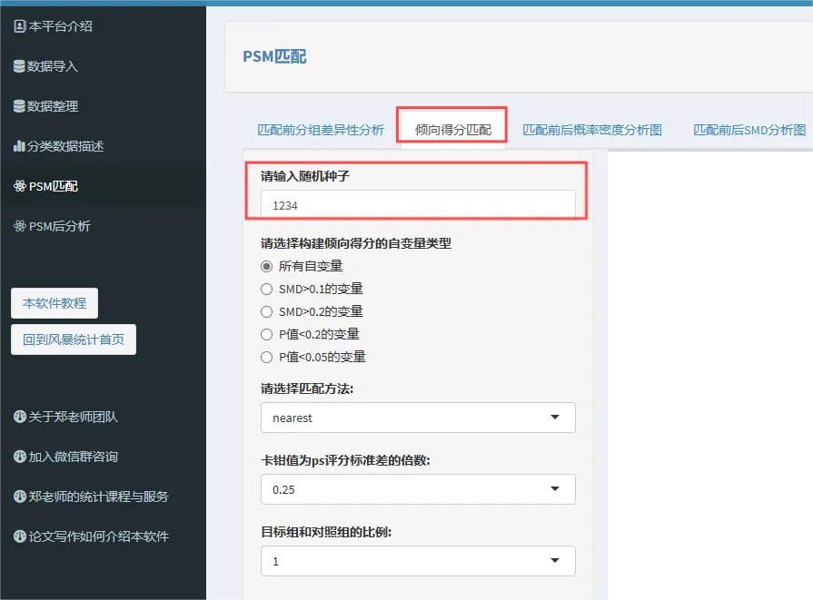Click the 回到风暴统计首页 button
Viewport: 813px width, 600px height.
(74, 339)
